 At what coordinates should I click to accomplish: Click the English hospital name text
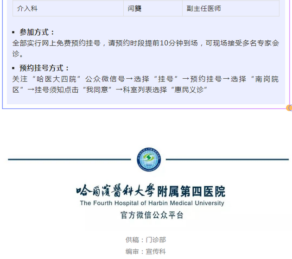tap(152, 203)
